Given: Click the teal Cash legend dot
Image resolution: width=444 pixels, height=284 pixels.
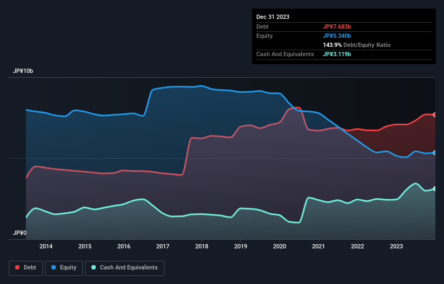Looking at the screenshot, I should click(x=94, y=267).
